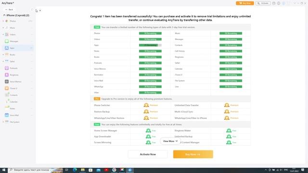308x173 pixels.
Task: Open the Safari icon in sidebar
Action: [7, 61]
